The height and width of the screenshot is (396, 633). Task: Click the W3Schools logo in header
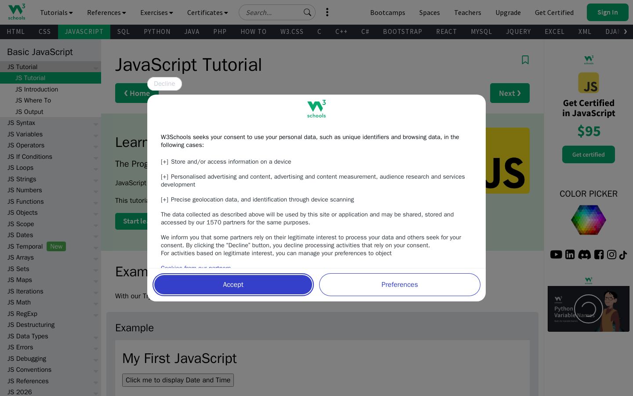[x=17, y=12]
